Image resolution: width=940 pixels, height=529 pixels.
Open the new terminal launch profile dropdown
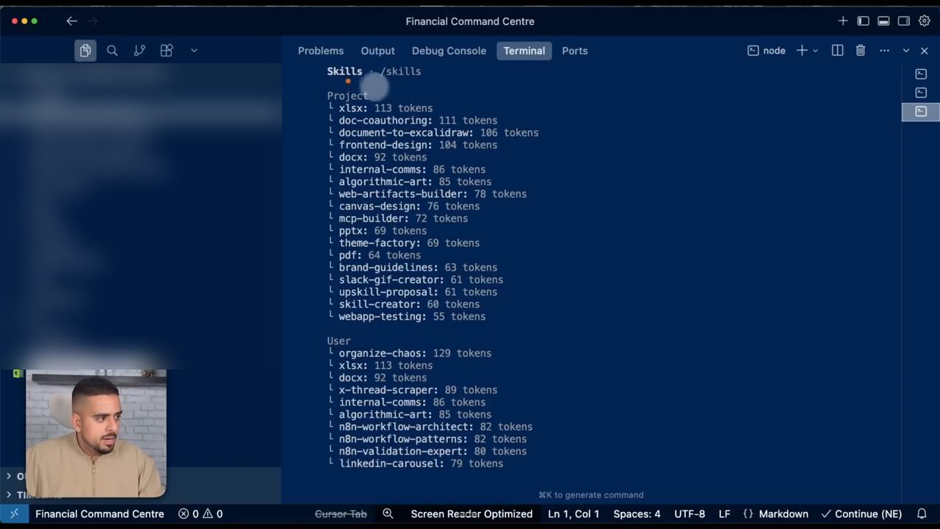point(815,51)
